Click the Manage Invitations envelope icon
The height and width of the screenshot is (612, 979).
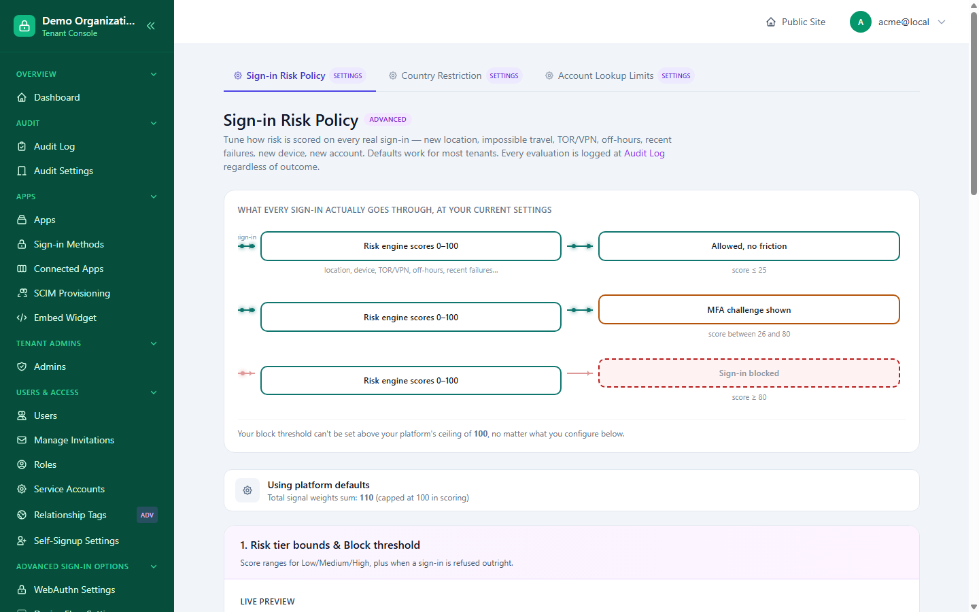click(x=22, y=440)
